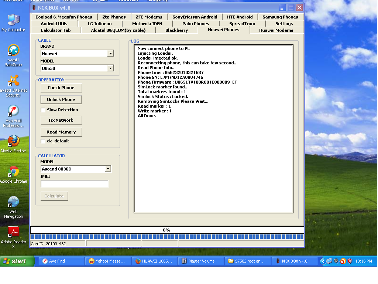Expand calculator MODEL dropdown Ascend 8836D
Image resolution: width=378 pixels, height=284 pixels.
pyautogui.click(x=108, y=169)
